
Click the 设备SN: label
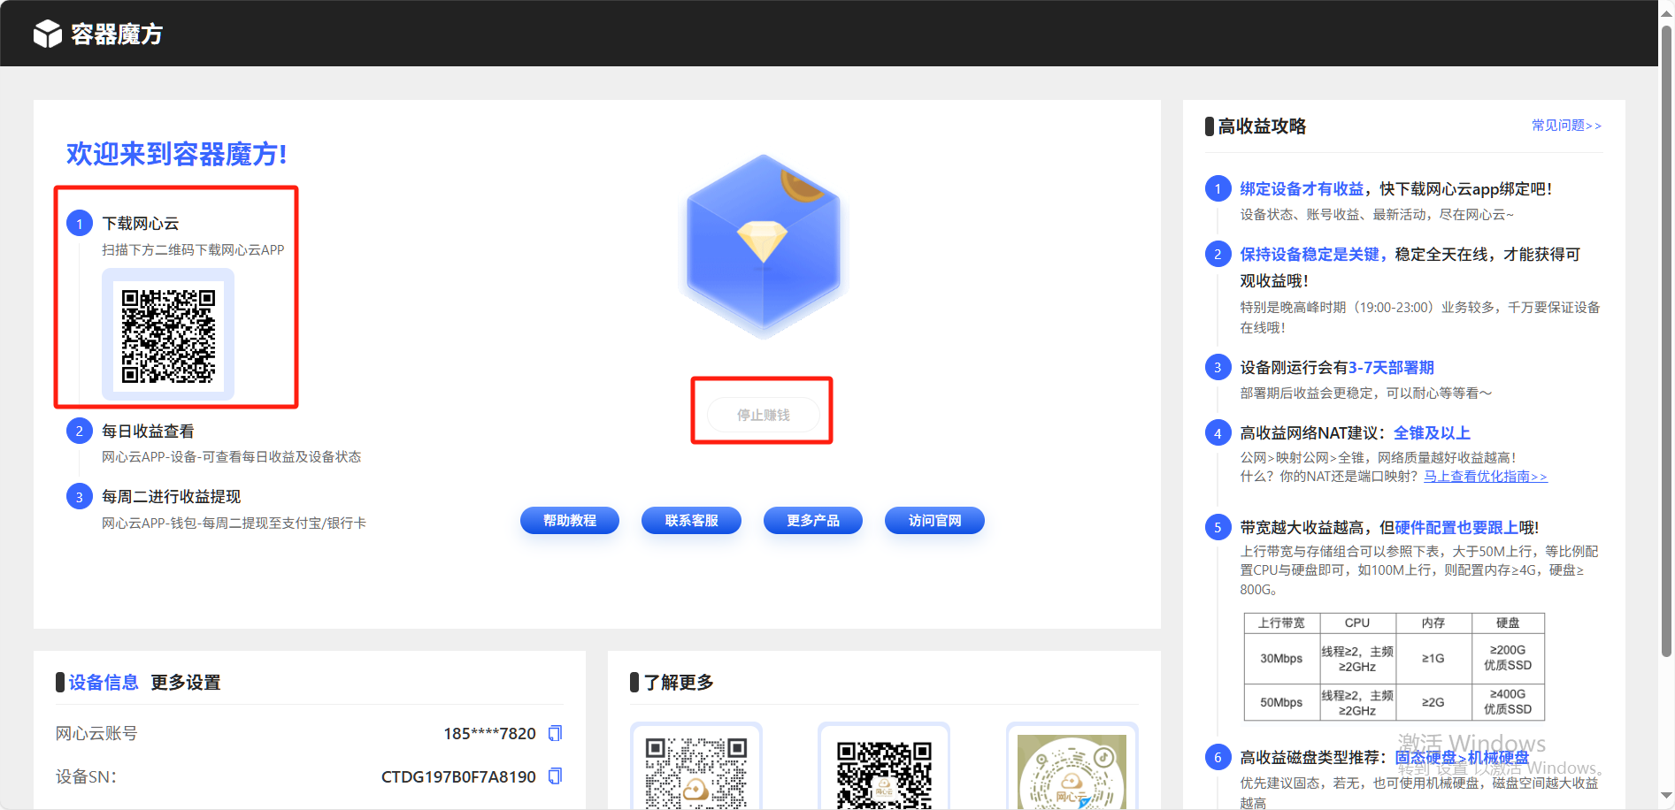tap(86, 776)
